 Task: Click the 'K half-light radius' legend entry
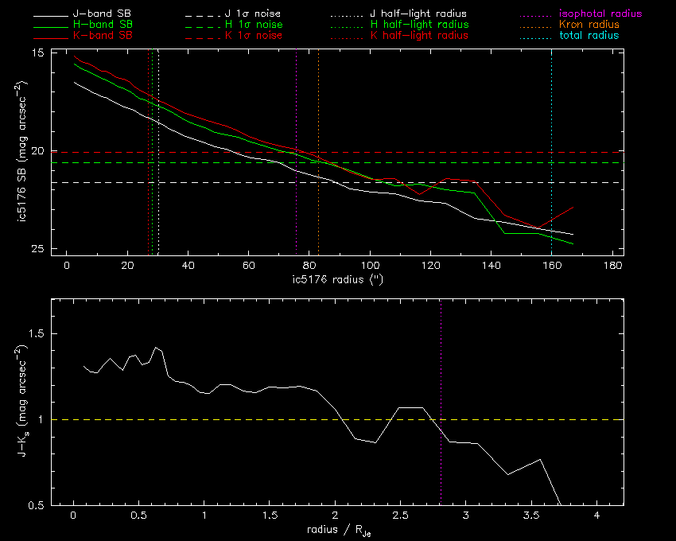click(x=419, y=37)
